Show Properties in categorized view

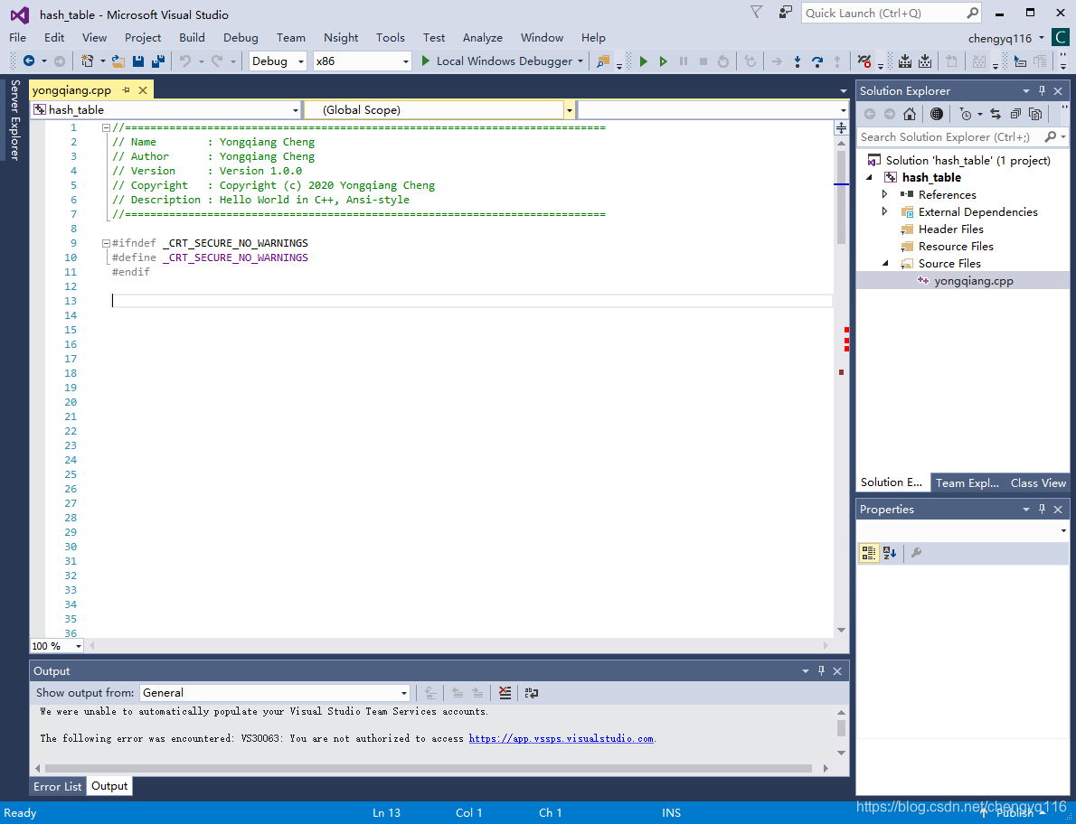pos(869,553)
